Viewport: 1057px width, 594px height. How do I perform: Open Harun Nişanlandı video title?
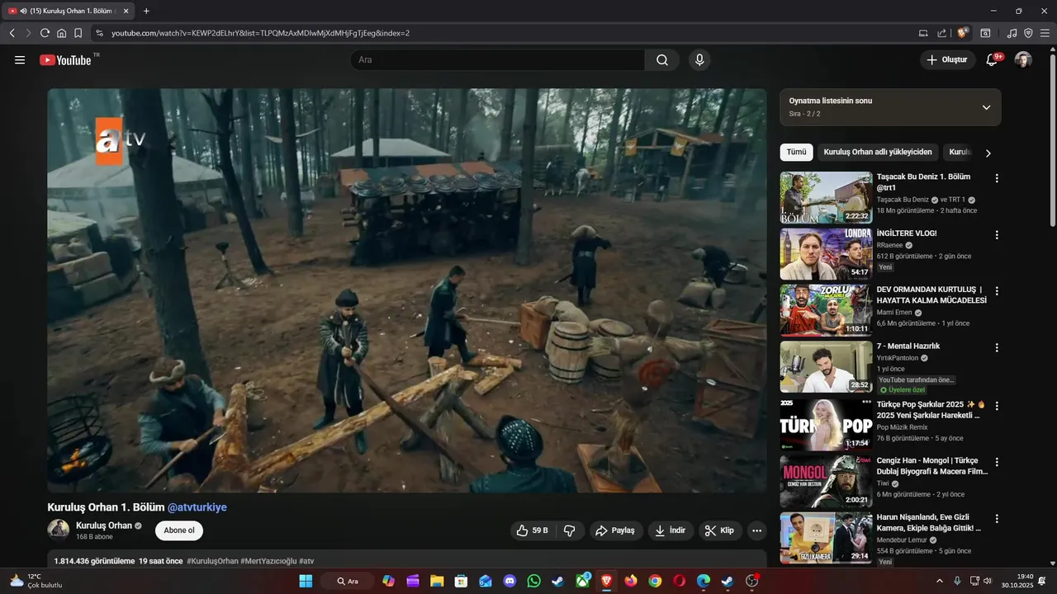[929, 522]
